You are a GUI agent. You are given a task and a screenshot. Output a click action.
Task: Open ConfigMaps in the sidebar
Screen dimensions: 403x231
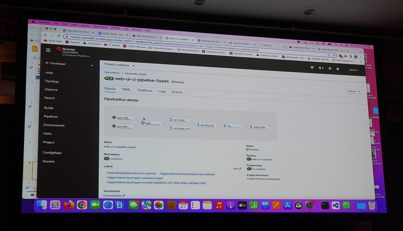coord(52,153)
